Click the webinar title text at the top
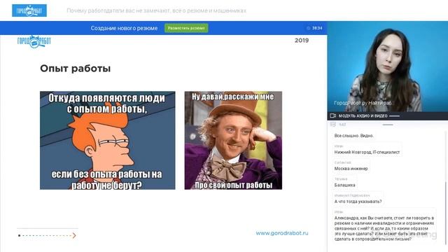 point(156,10)
